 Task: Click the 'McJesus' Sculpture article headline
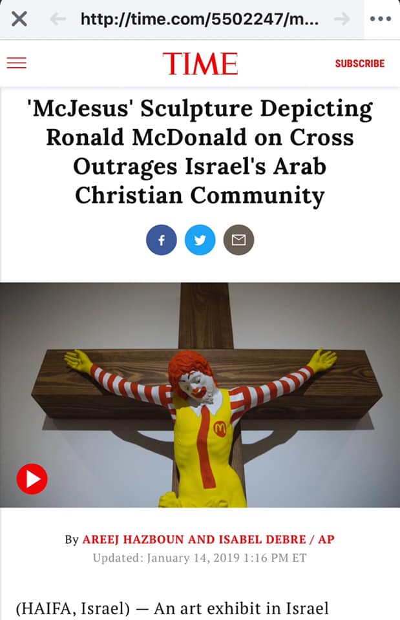click(x=200, y=152)
